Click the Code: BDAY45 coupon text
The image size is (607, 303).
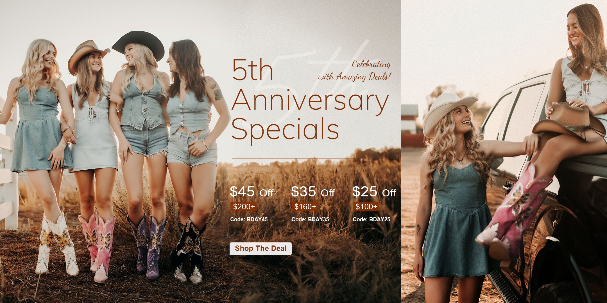(x=249, y=219)
